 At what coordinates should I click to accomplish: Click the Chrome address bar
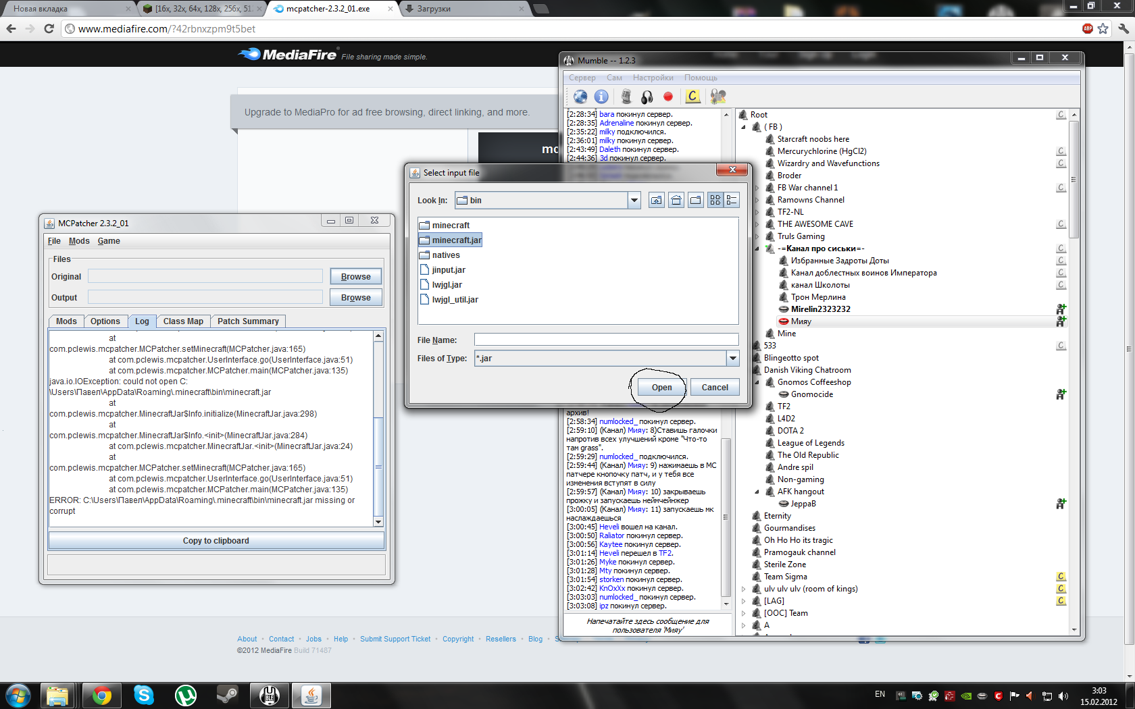(x=574, y=28)
